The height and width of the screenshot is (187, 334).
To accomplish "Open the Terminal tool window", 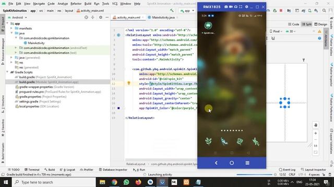I will (32, 170).
